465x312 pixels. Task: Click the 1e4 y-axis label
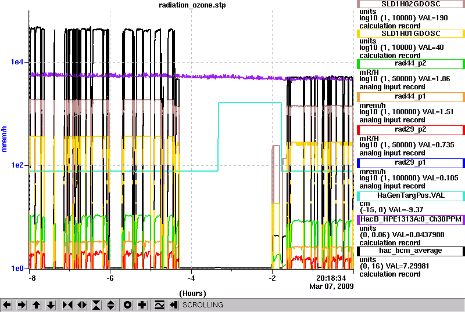point(17,62)
